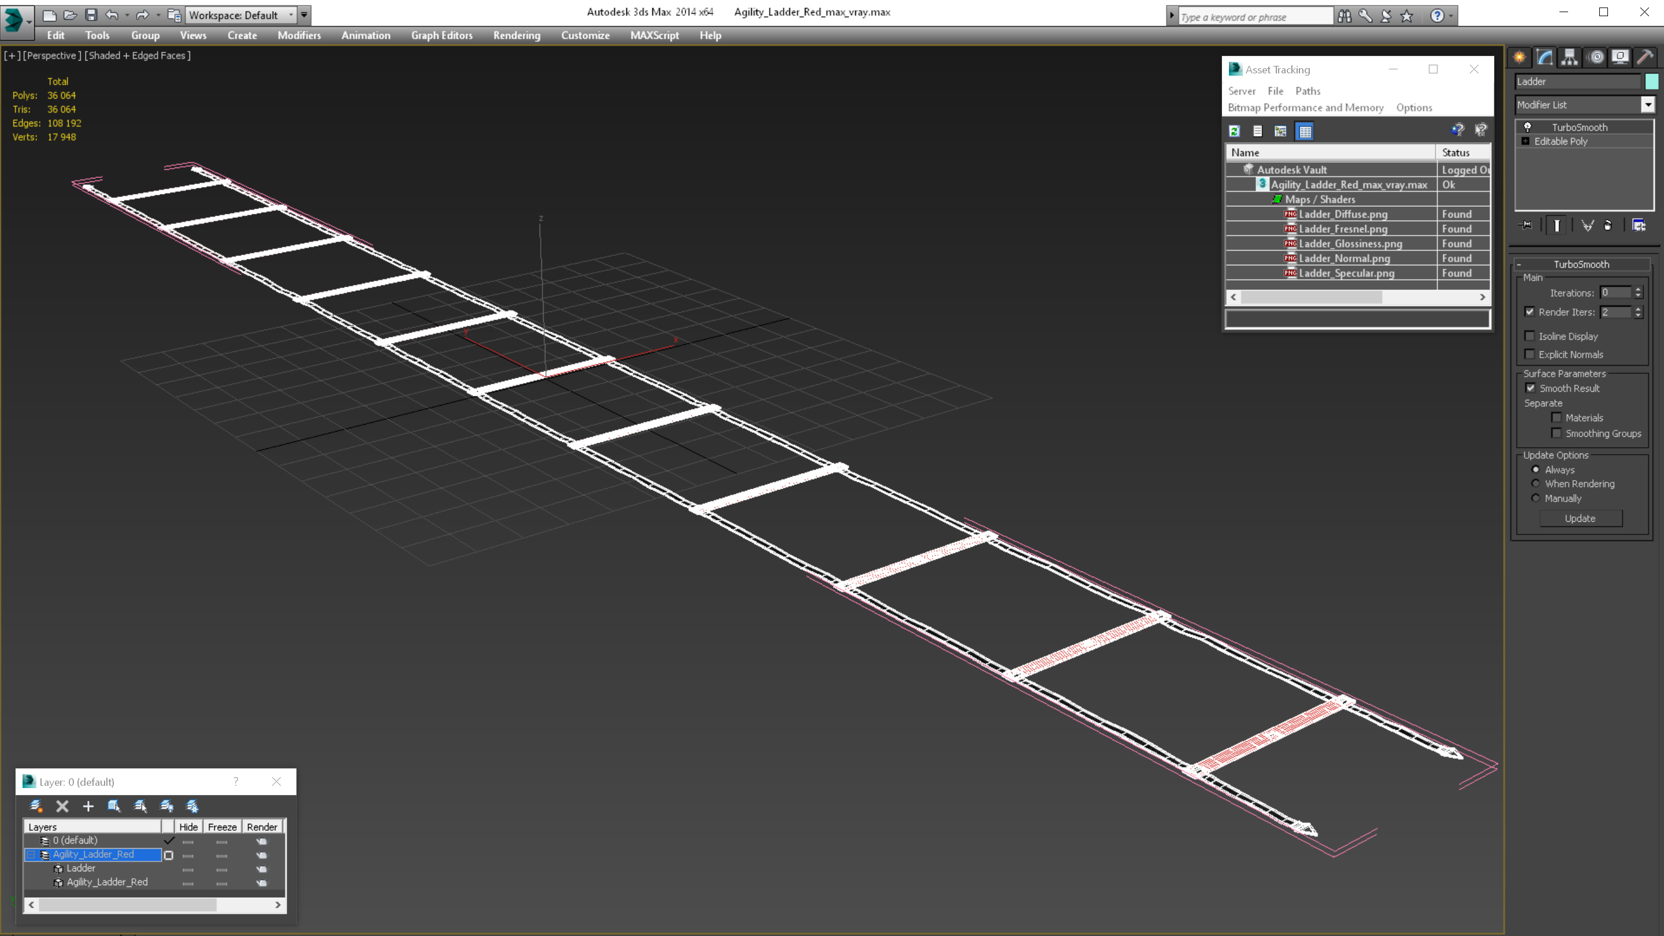This screenshot has height=936, width=1664.
Task: Open the Modifiers menu
Action: point(299,35)
